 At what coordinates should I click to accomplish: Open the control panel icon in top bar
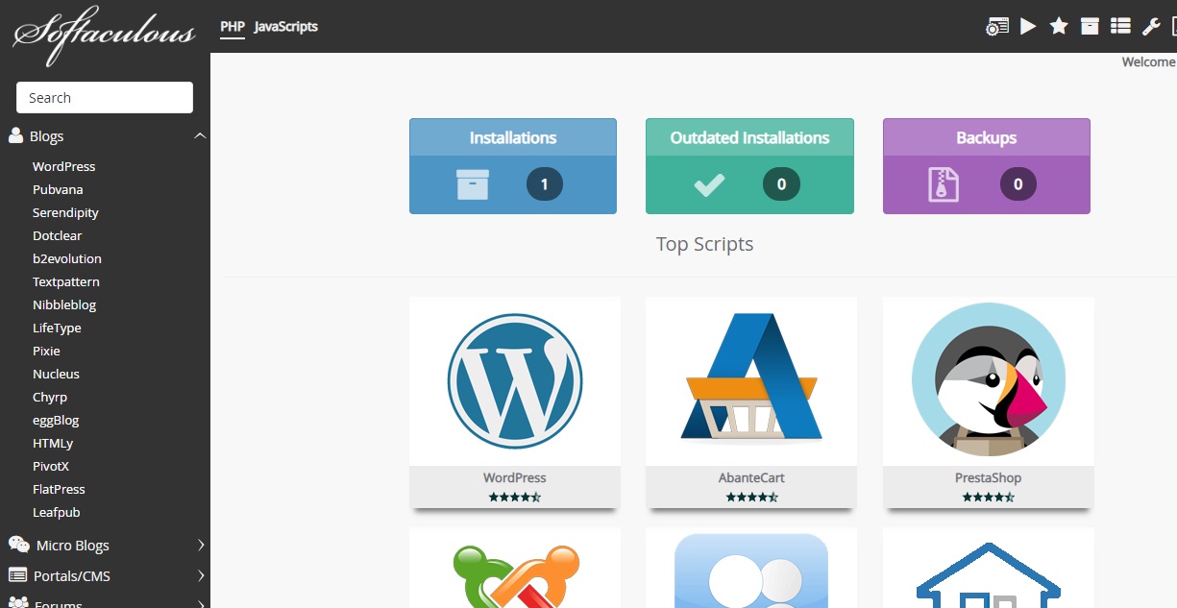tap(997, 27)
